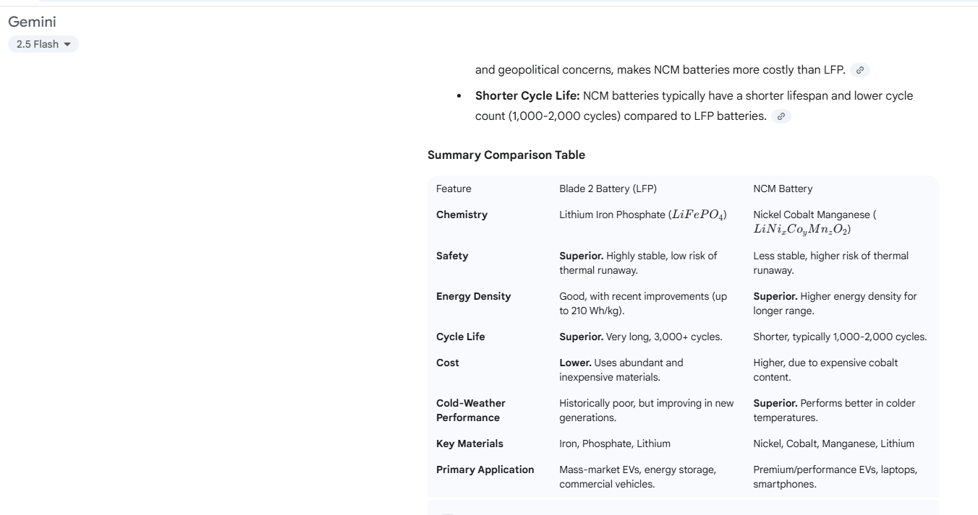The image size is (978, 515).
Task: Open the 2.5 Flash model selector
Action: coord(43,45)
